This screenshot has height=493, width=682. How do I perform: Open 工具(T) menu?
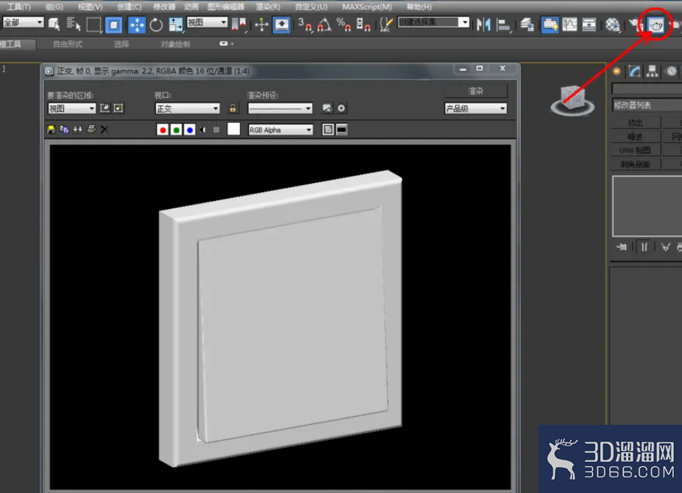pos(18,7)
